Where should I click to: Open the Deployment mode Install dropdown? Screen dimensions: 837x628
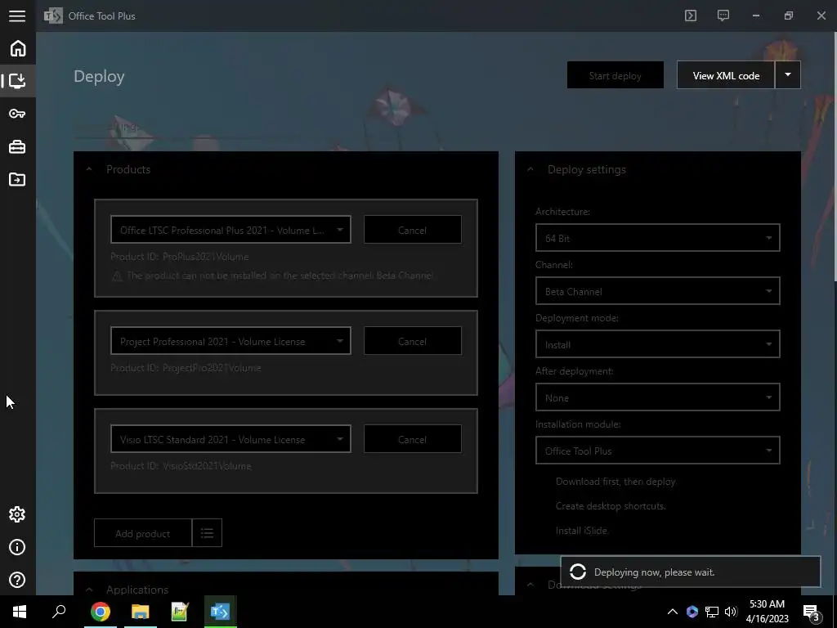(x=658, y=344)
